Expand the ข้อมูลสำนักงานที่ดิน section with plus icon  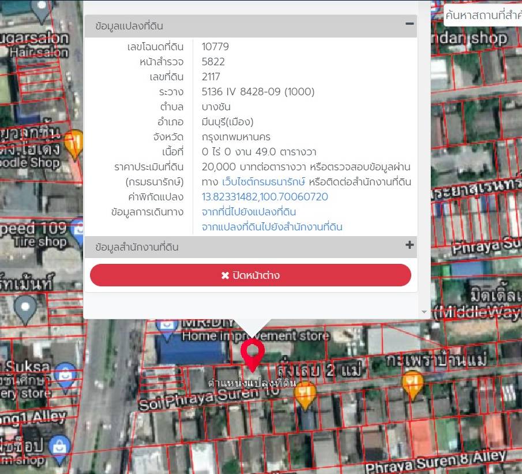pyautogui.click(x=410, y=245)
